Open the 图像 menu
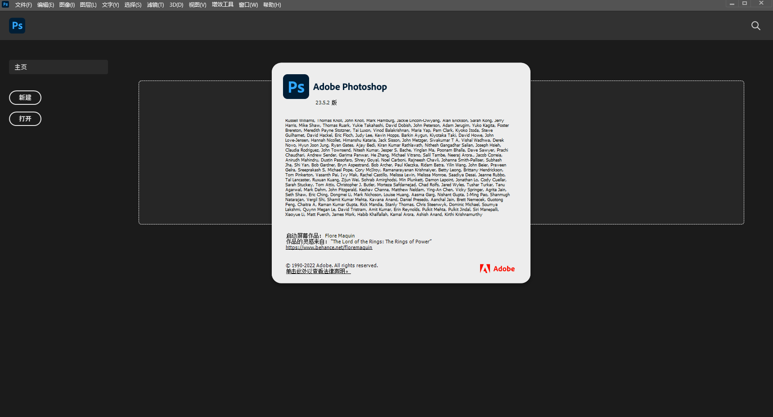The width and height of the screenshot is (773, 417). [67, 4]
